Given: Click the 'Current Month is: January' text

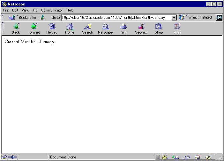Looking at the screenshot, I should click(29, 42).
